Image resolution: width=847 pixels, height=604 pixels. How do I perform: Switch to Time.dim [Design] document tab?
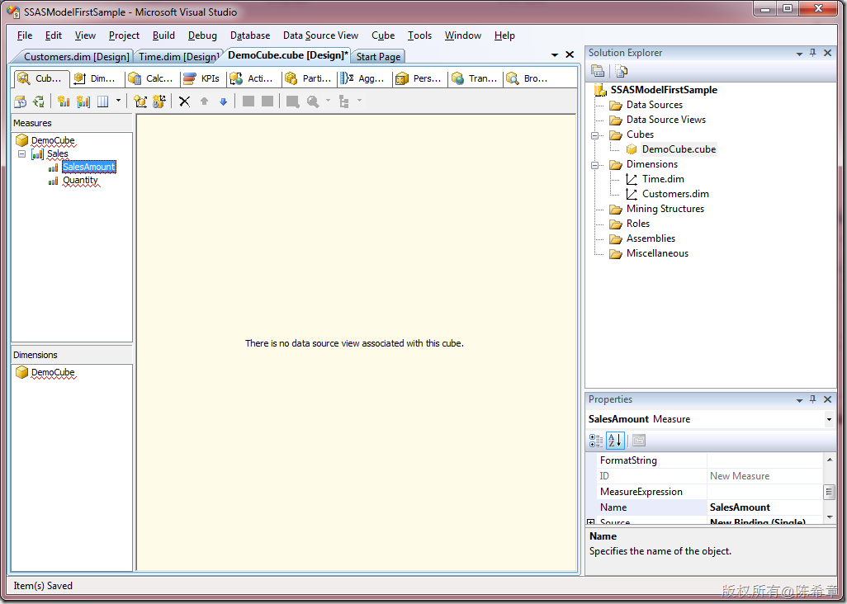(x=178, y=57)
